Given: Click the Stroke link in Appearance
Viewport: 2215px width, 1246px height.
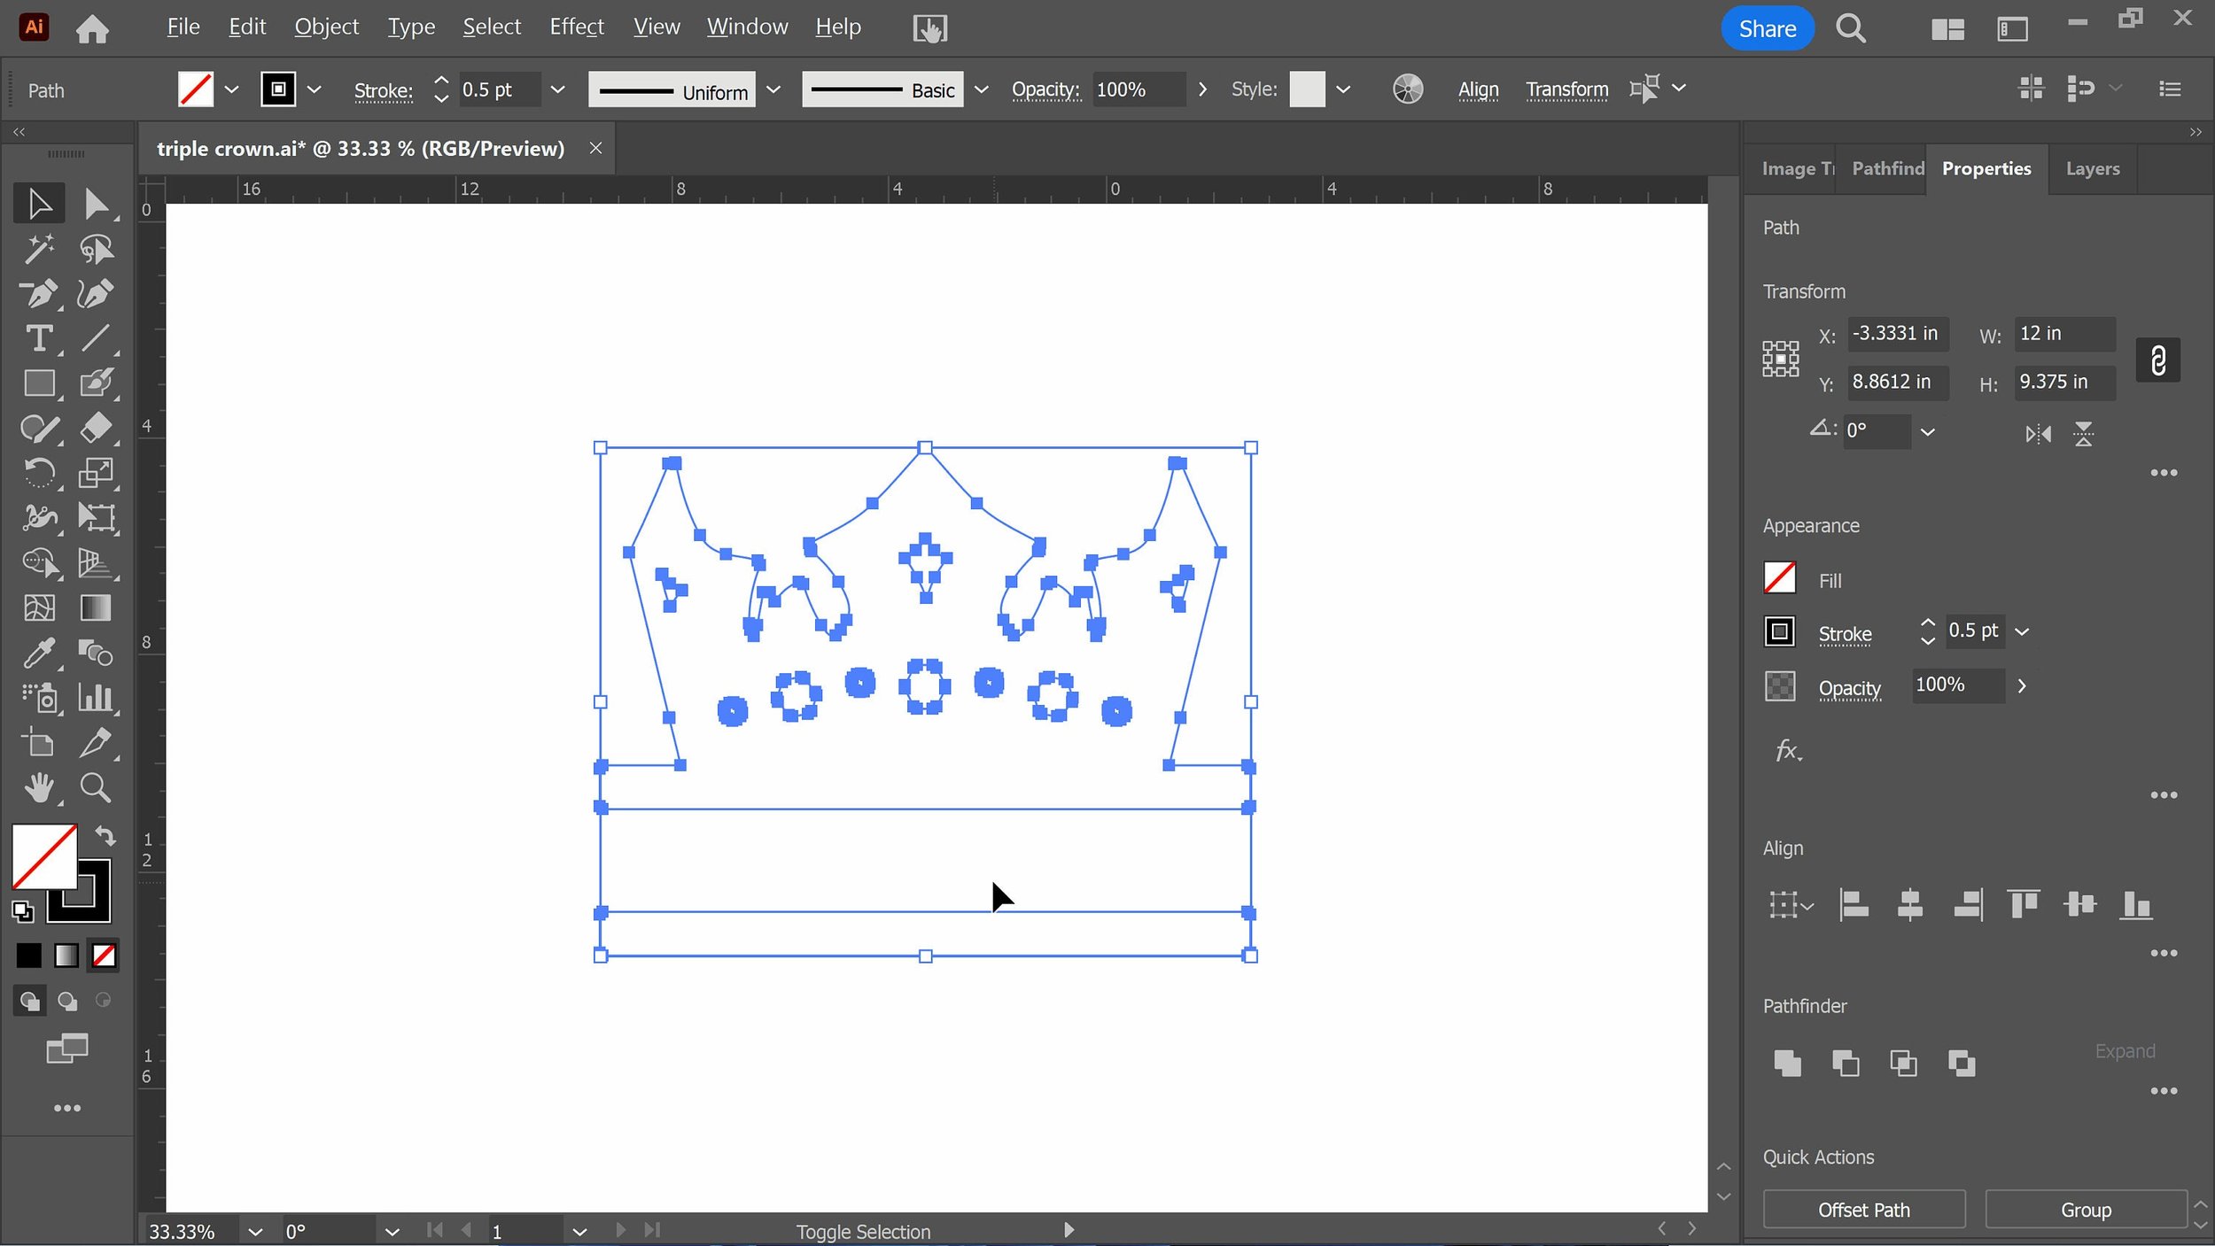Looking at the screenshot, I should point(1845,634).
